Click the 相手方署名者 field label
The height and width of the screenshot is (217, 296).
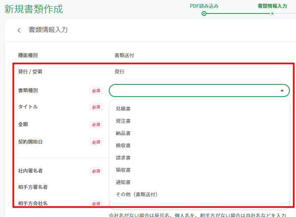pyautogui.click(x=33, y=187)
